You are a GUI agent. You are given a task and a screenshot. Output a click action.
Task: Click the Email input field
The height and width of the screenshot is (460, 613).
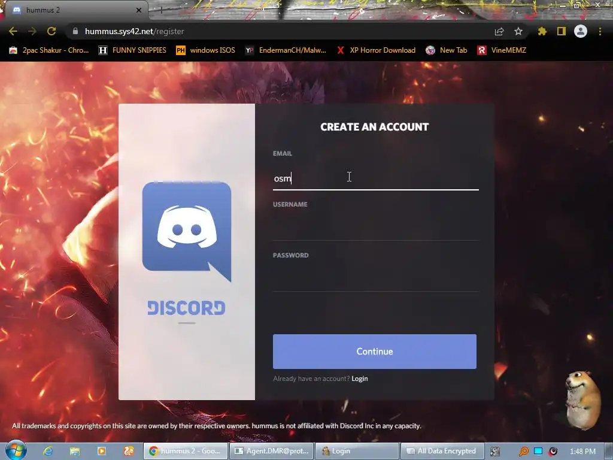[x=376, y=178]
